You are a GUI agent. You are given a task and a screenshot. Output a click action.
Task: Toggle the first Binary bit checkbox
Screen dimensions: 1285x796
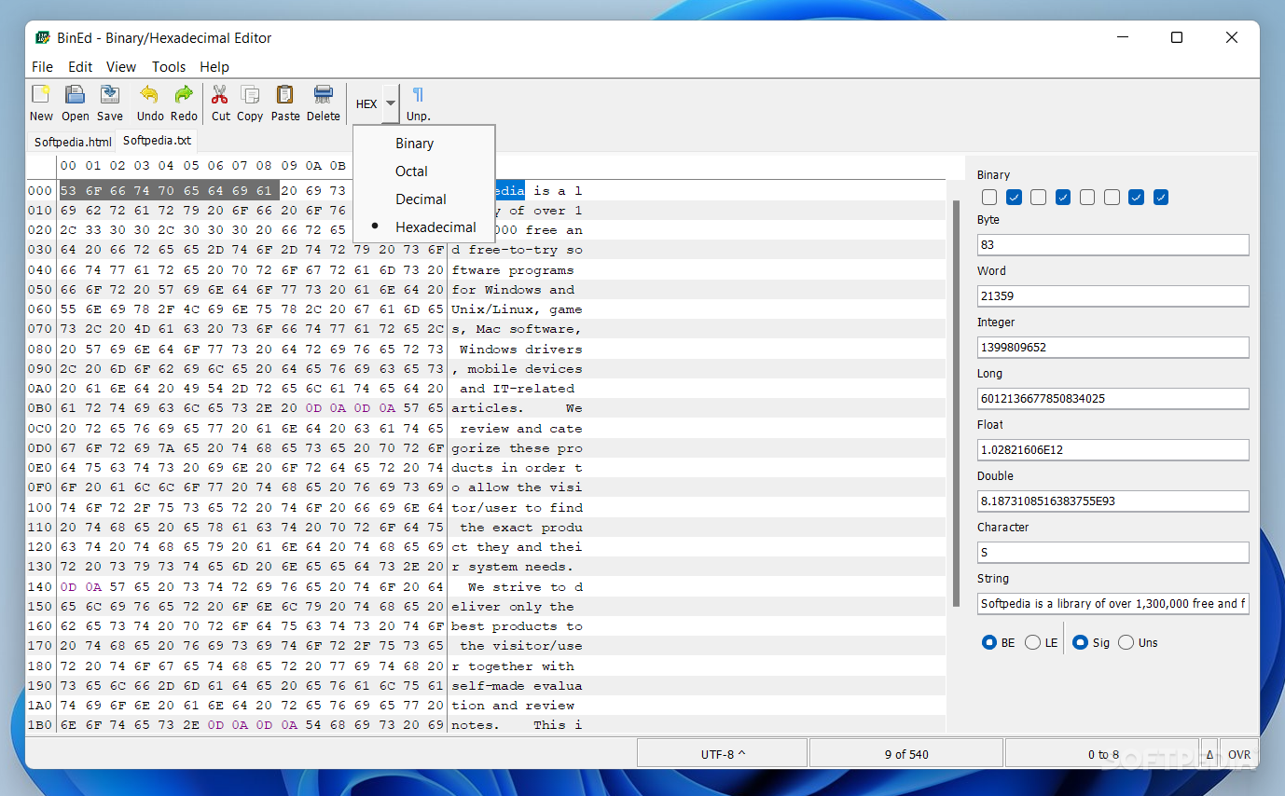pos(989,198)
